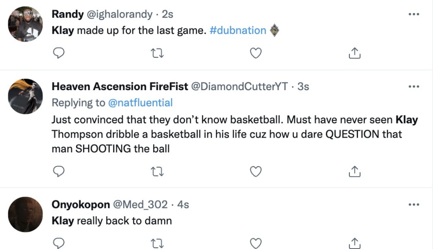Like Onyokopon's tweet

256,243
